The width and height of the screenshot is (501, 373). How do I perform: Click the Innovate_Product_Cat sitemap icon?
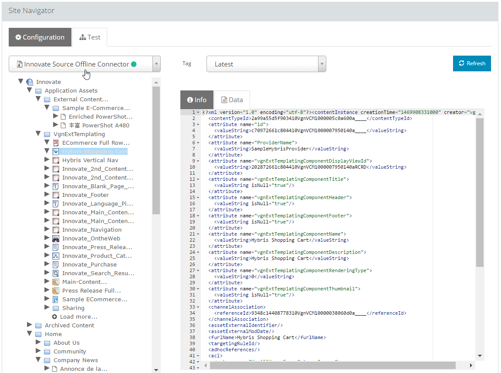pos(56,256)
